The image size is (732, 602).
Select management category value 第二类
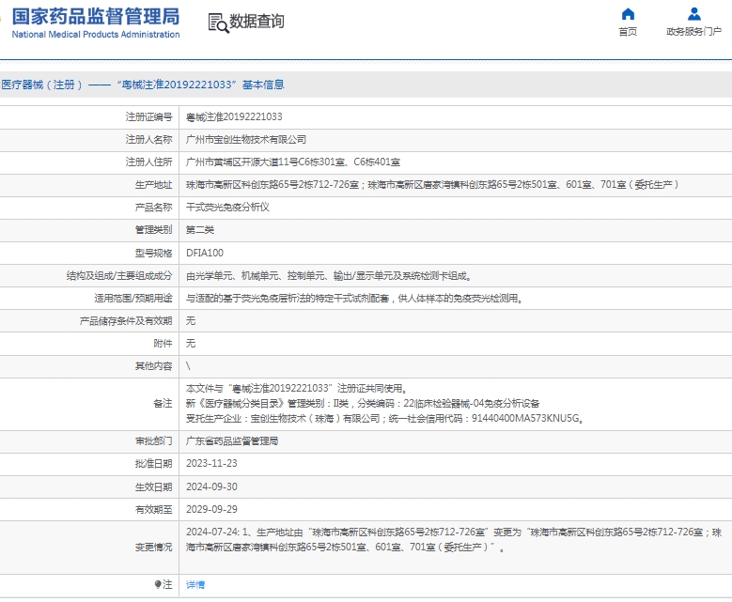point(200,229)
